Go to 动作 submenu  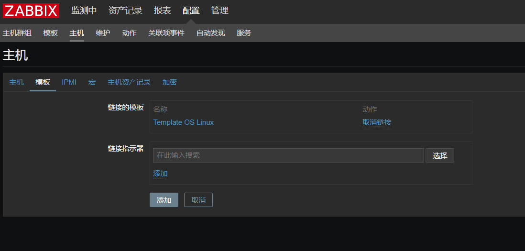(129, 33)
